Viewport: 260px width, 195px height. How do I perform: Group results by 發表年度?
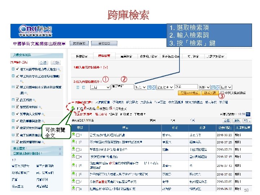[x=211, y=102]
